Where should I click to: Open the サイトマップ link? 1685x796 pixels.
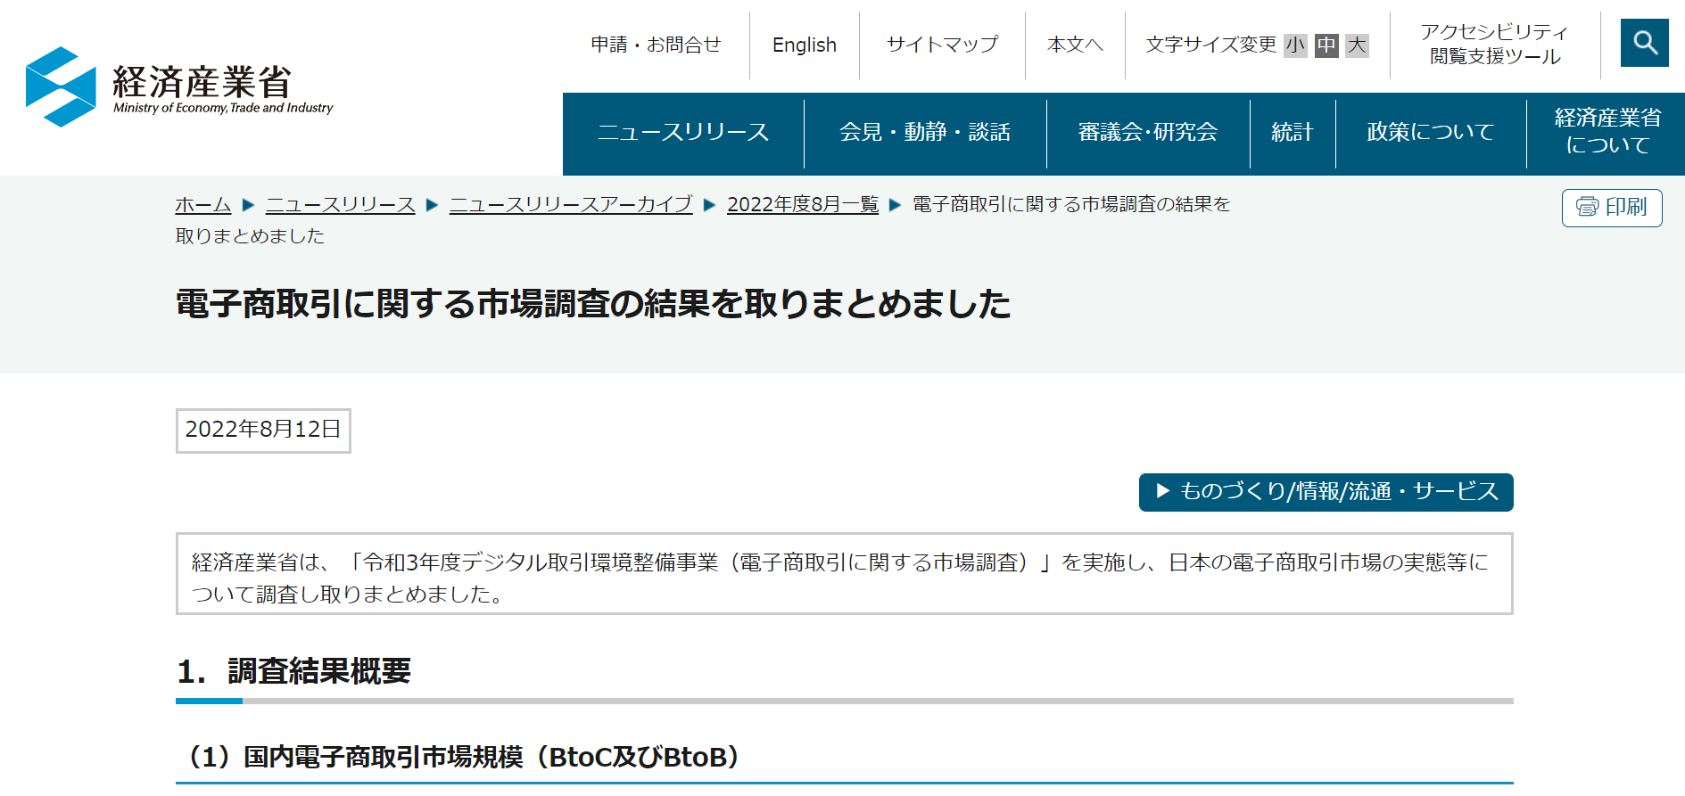[942, 45]
